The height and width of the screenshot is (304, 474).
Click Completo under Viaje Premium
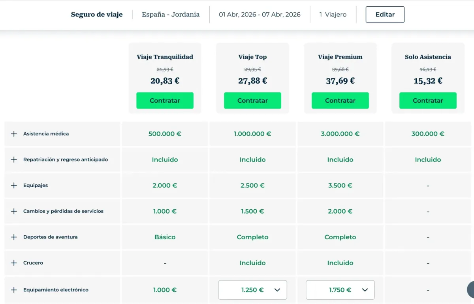pos(340,237)
